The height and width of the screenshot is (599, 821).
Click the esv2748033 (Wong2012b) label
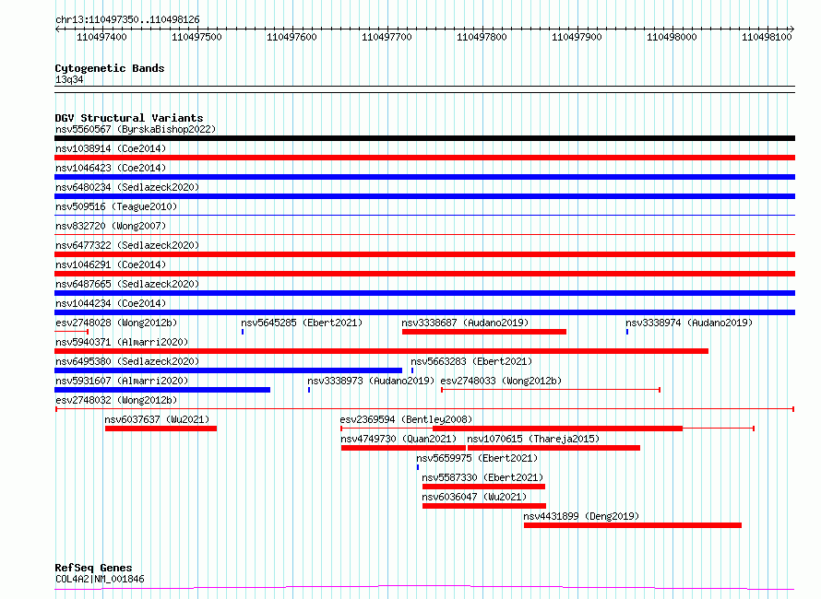tap(501, 381)
